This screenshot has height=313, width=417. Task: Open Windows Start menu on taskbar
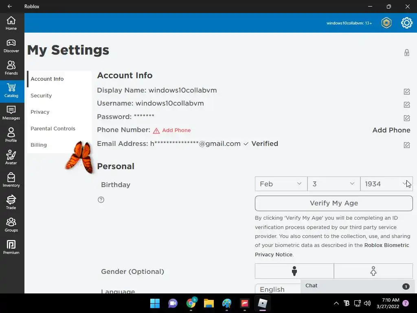(155, 303)
